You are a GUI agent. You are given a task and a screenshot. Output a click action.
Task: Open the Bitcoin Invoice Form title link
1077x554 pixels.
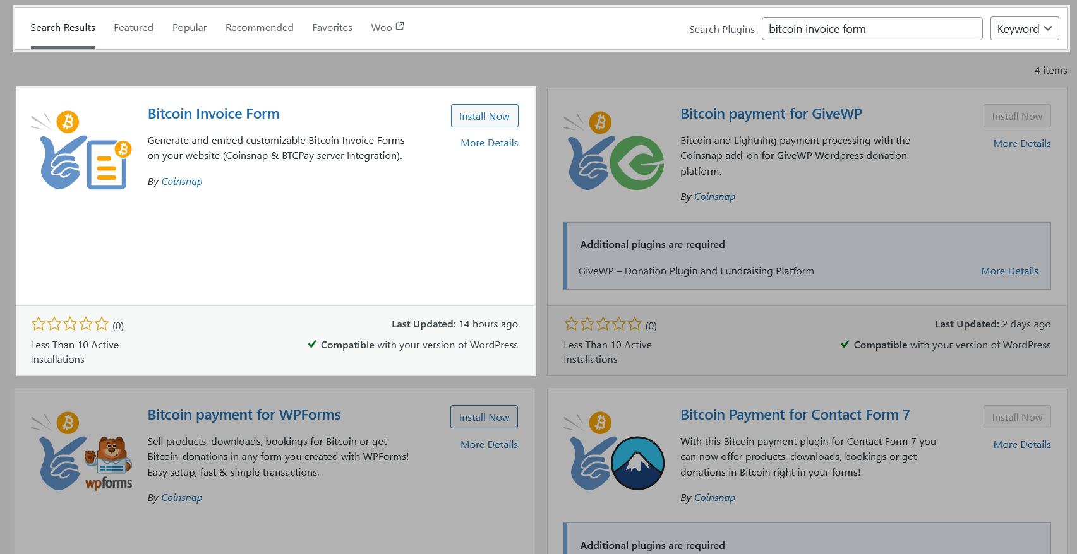(214, 114)
